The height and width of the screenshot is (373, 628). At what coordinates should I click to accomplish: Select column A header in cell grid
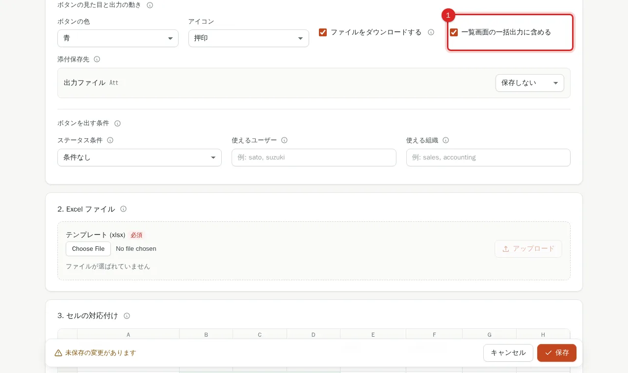(x=129, y=335)
